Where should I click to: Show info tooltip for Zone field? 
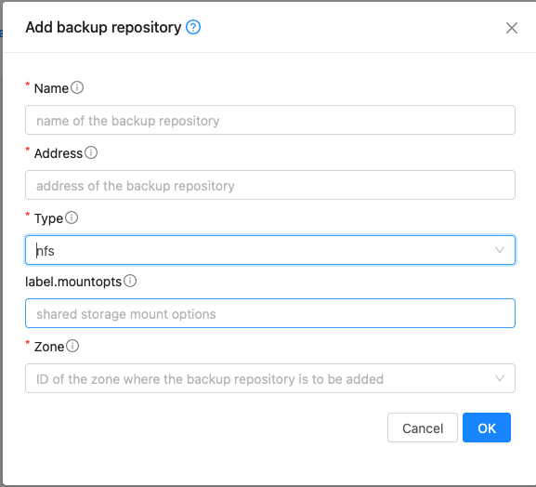coord(72,346)
